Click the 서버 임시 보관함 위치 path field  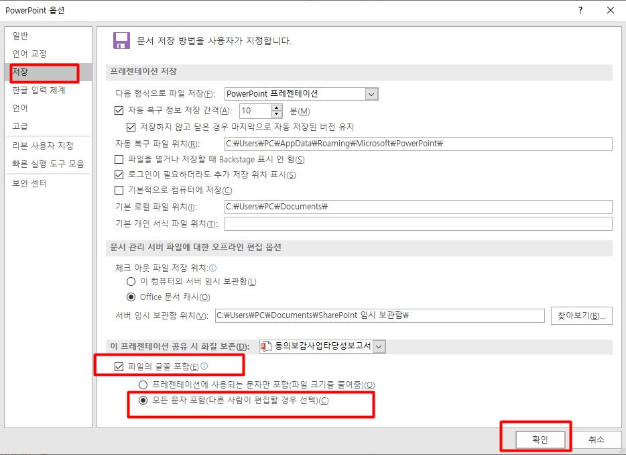point(379,315)
